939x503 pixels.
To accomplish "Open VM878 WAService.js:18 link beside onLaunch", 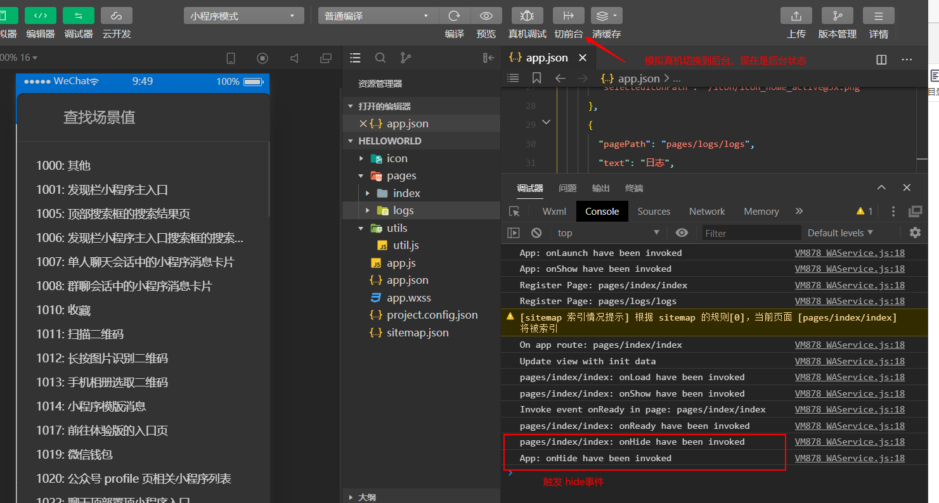I will pyautogui.click(x=850, y=253).
